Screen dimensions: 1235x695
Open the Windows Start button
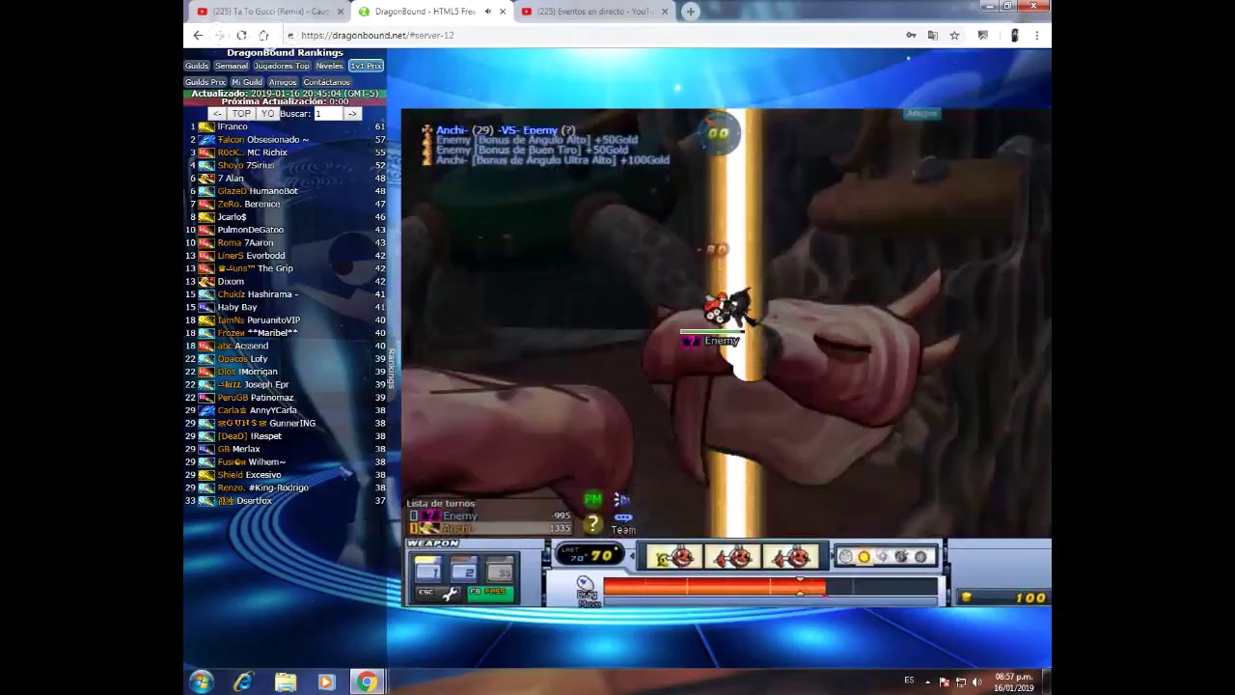201,682
